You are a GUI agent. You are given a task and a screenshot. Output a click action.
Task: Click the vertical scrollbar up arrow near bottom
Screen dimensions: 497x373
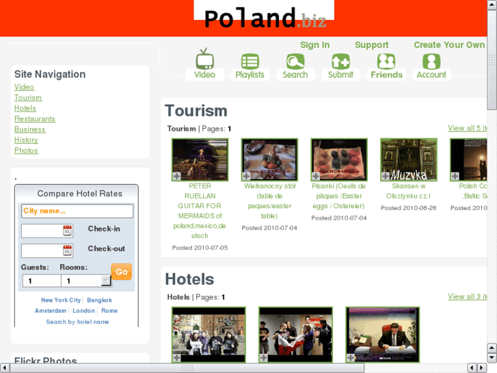pyautogui.click(x=492, y=348)
